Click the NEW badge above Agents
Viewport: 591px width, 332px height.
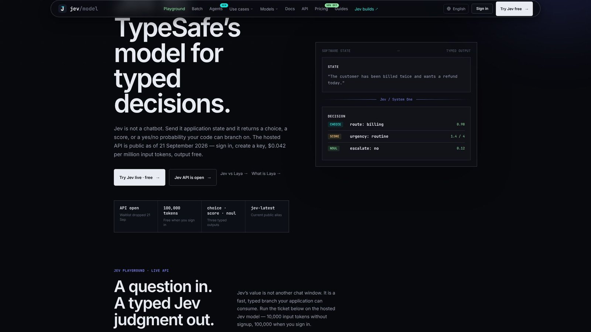[x=224, y=5]
